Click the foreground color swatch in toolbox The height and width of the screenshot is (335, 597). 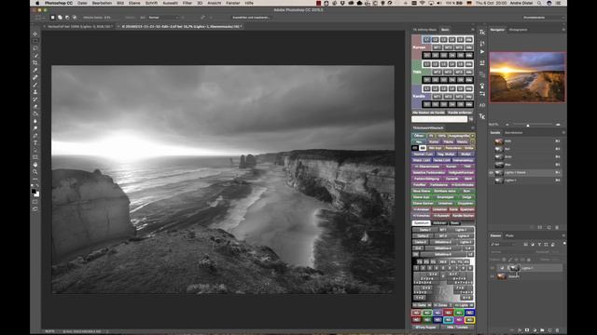click(34, 192)
